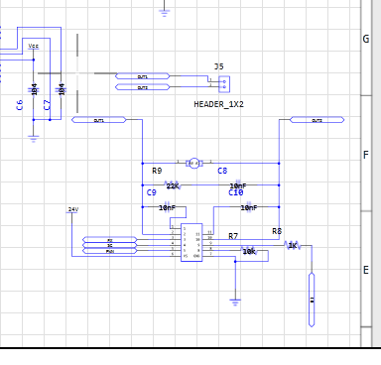Select the 22K resistor R9 symbol

(173, 185)
